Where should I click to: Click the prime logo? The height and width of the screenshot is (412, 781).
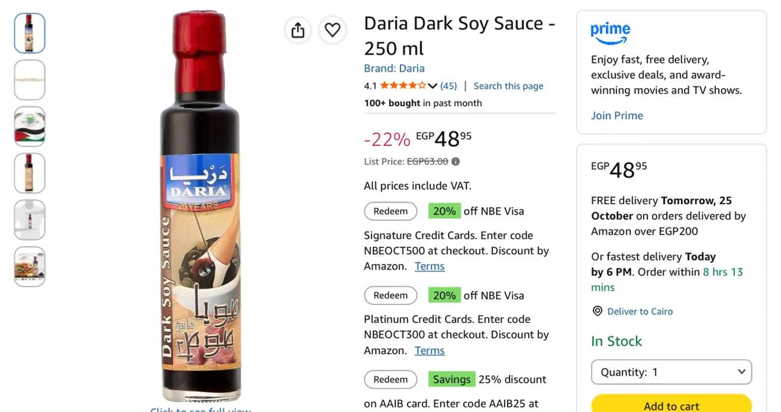(610, 33)
